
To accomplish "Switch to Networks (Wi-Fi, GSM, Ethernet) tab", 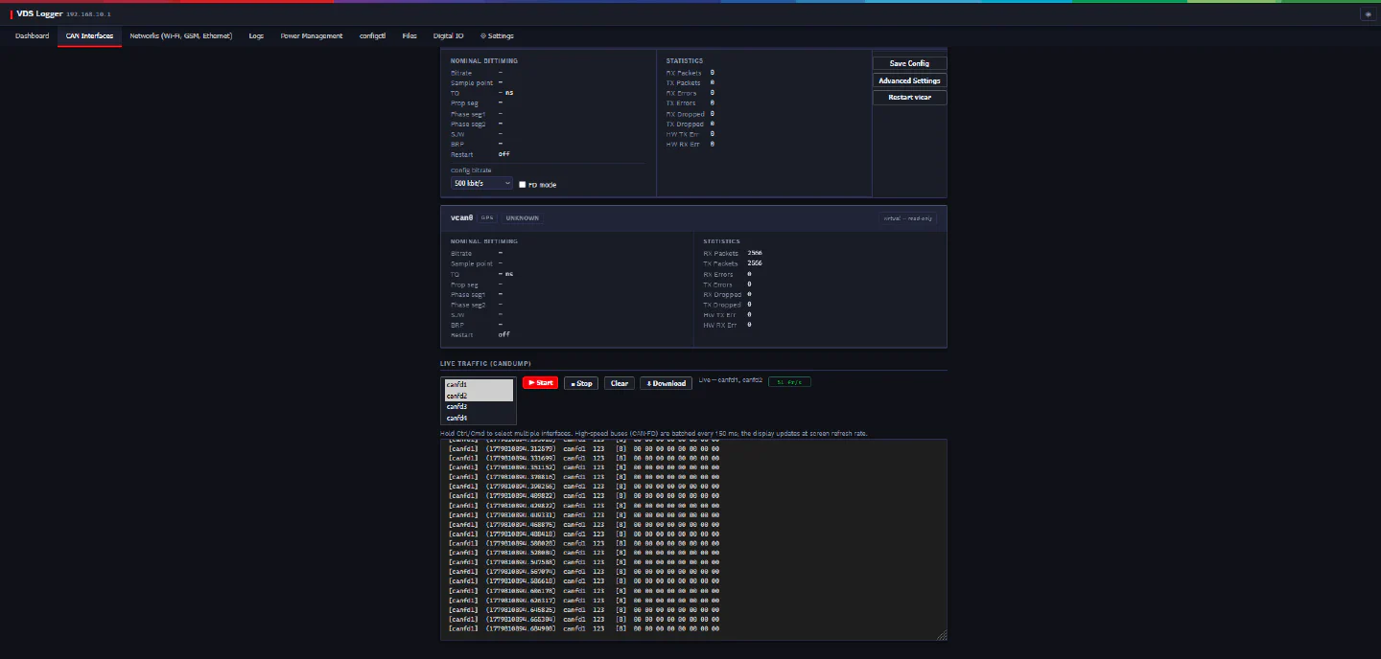I will pyautogui.click(x=181, y=36).
